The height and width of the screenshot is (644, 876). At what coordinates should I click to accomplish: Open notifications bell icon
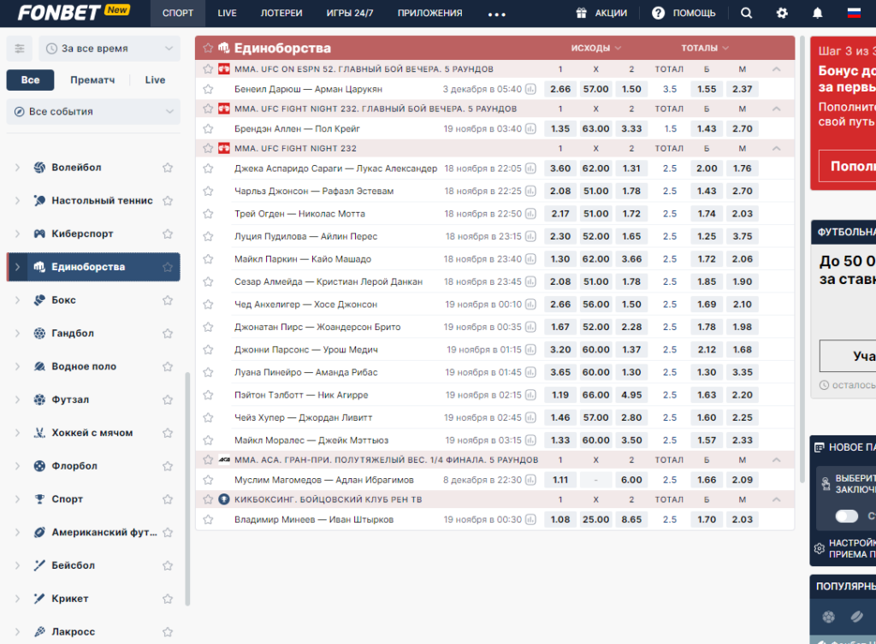pyautogui.click(x=817, y=13)
